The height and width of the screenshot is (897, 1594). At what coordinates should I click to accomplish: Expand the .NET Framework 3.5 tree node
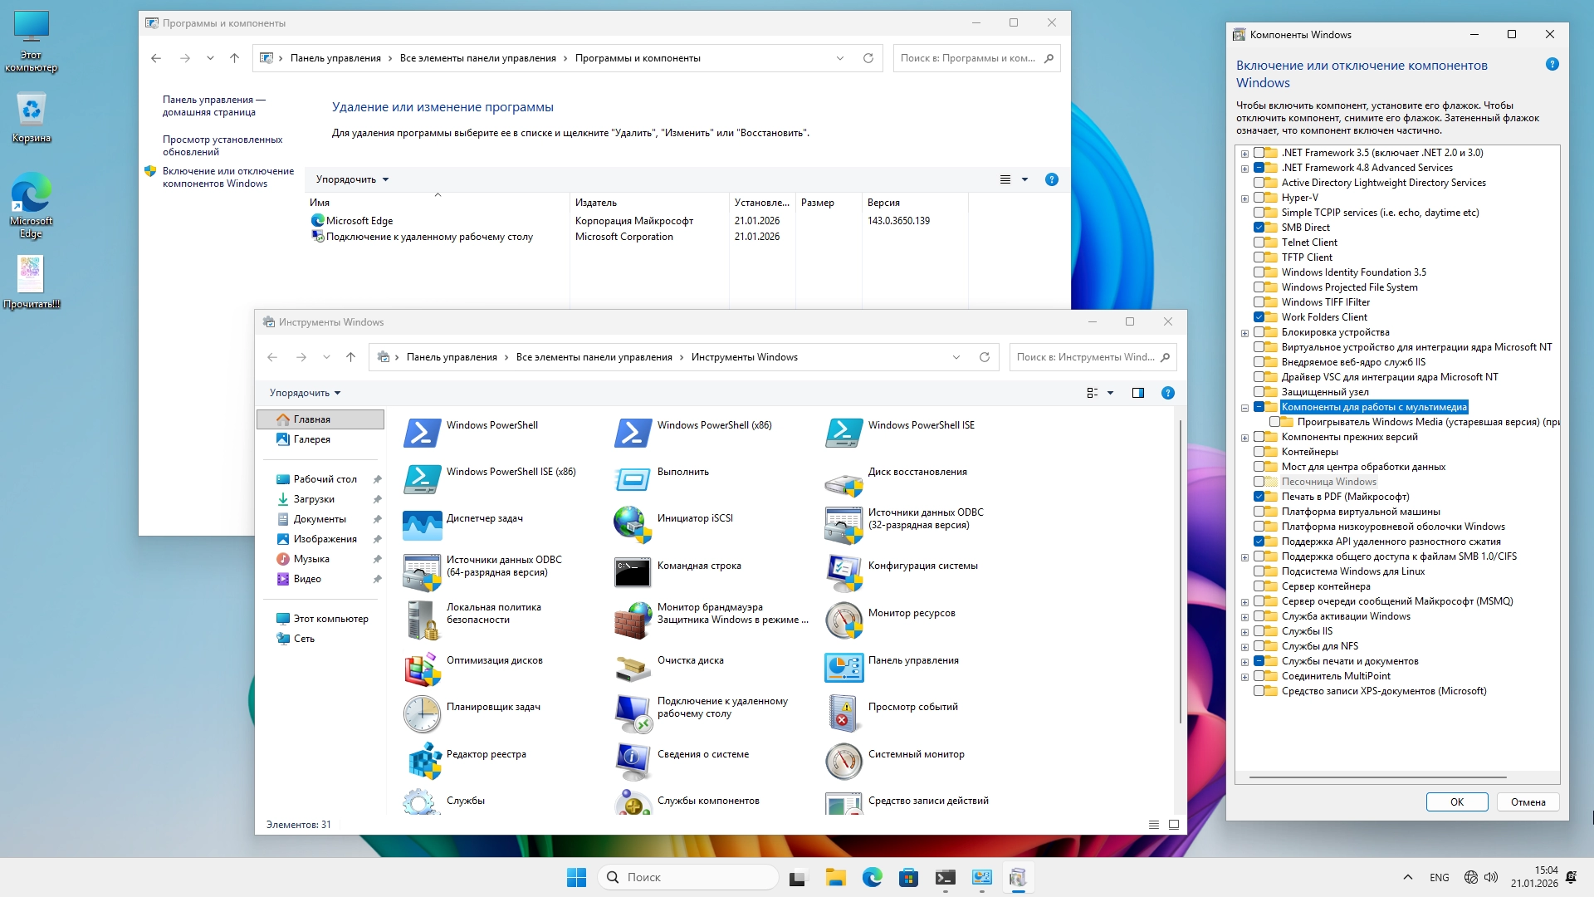tap(1244, 154)
